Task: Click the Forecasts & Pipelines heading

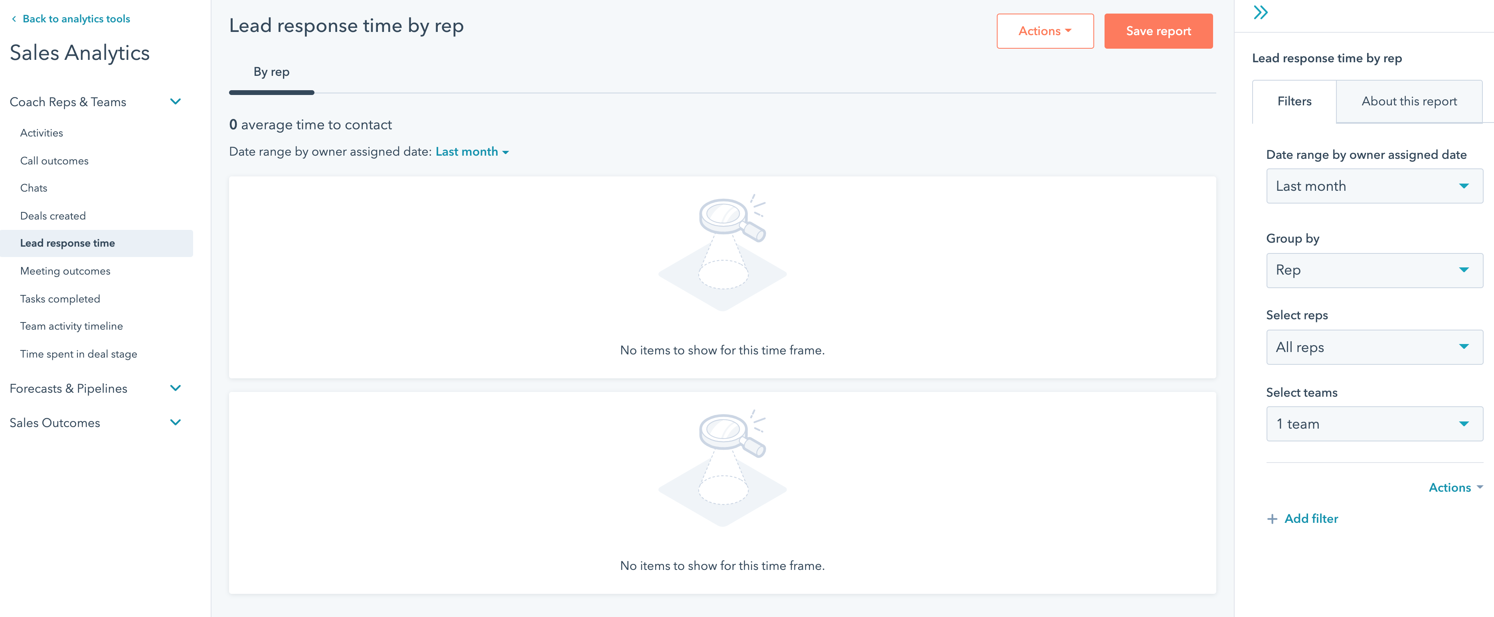Action: pyautogui.click(x=69, y=389)
